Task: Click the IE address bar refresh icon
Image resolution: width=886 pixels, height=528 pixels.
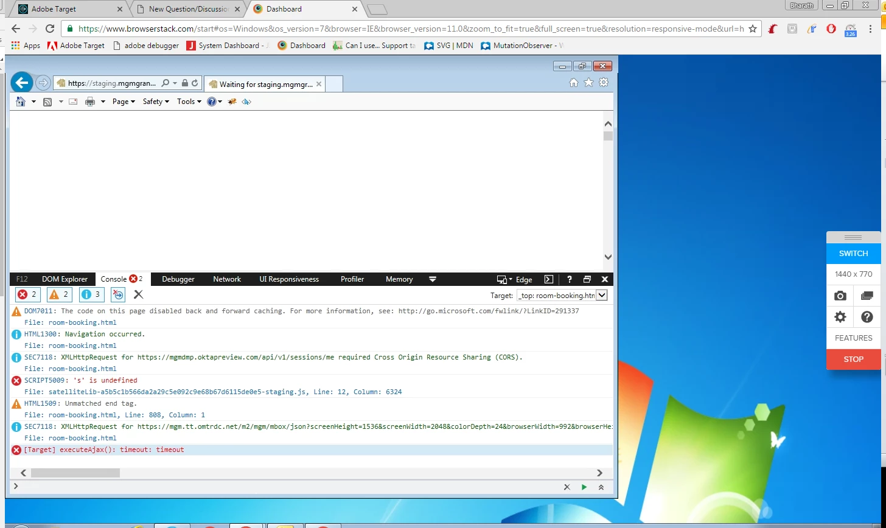Action: point(195,83)
